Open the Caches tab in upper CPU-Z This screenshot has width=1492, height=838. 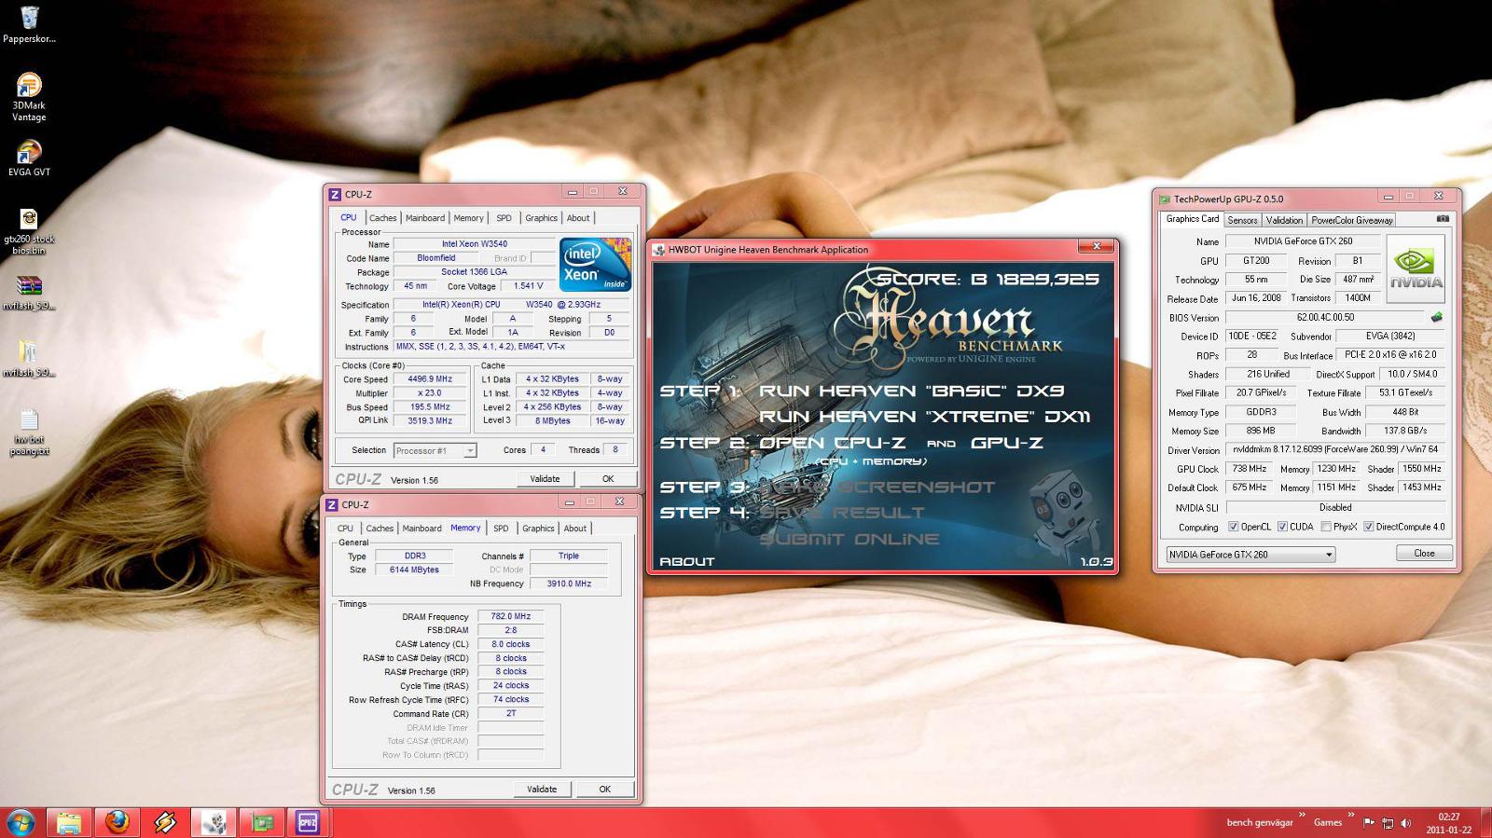pyautogui.click(x=382, y=218)
